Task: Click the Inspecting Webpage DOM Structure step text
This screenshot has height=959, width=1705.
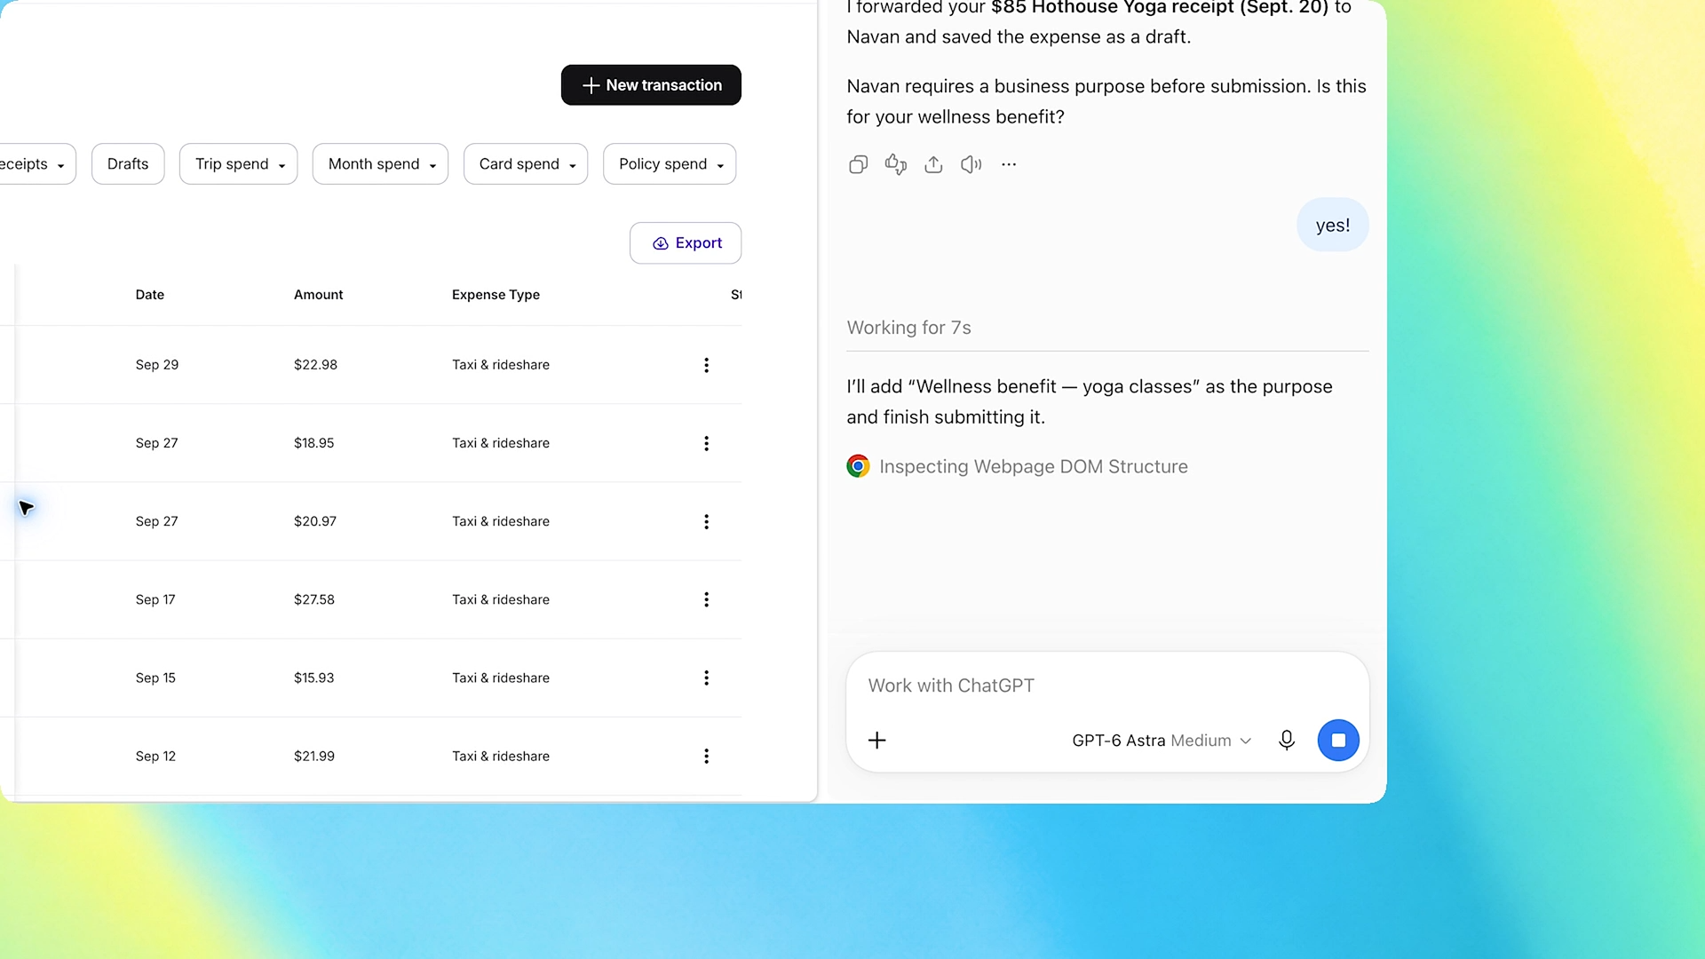Action: click(x=1034, y=466)
